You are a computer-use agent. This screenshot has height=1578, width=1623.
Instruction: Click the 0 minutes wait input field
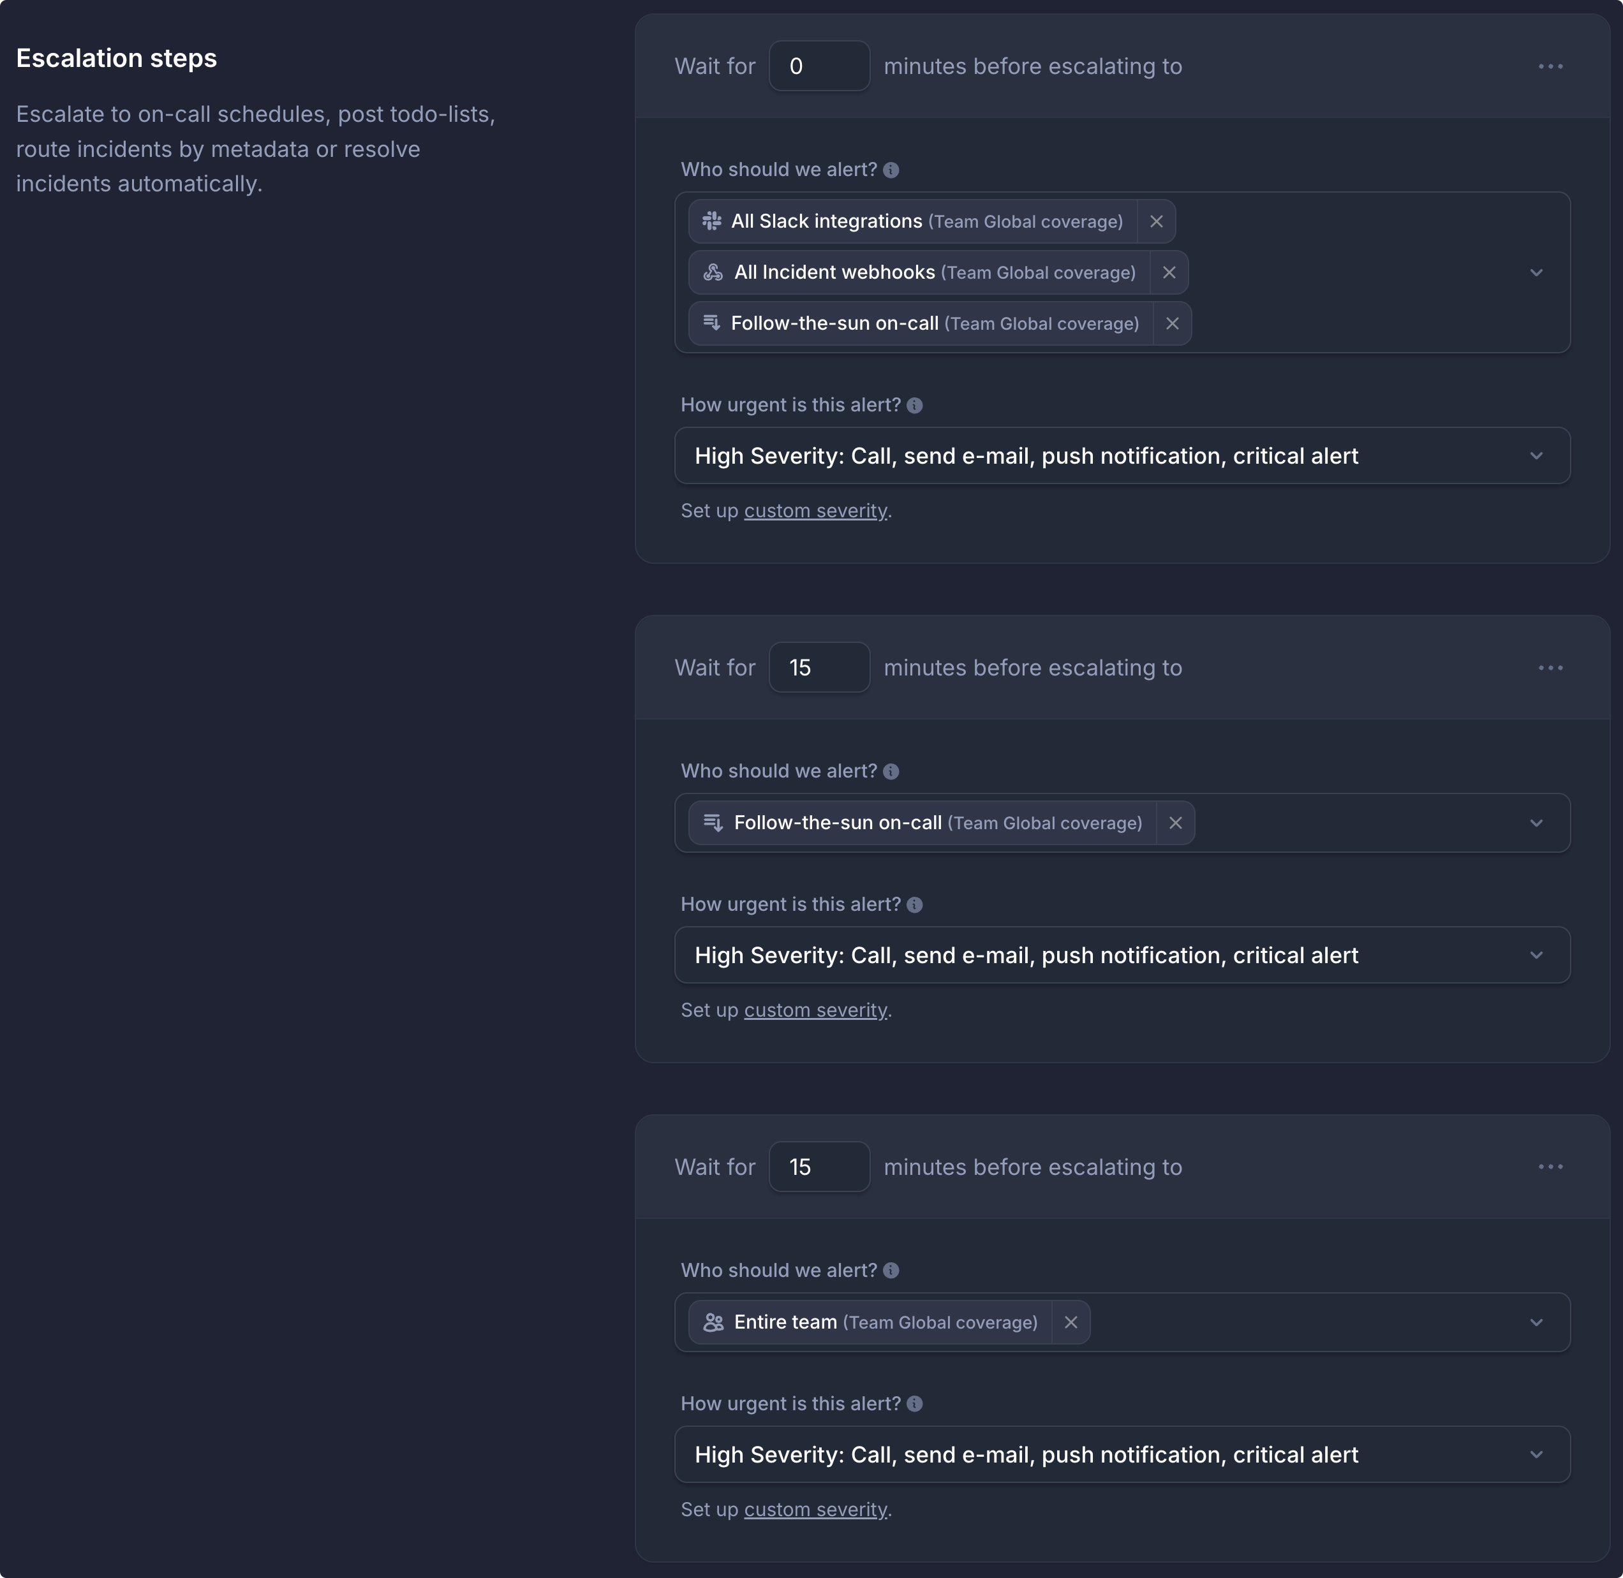coord(819,66)
